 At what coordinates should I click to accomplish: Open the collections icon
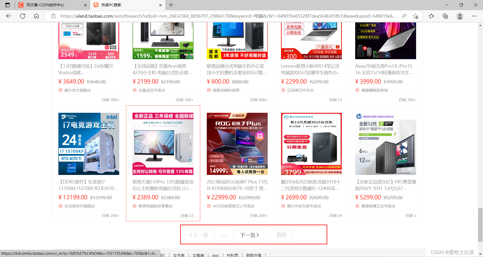click(x=445, y=16)
